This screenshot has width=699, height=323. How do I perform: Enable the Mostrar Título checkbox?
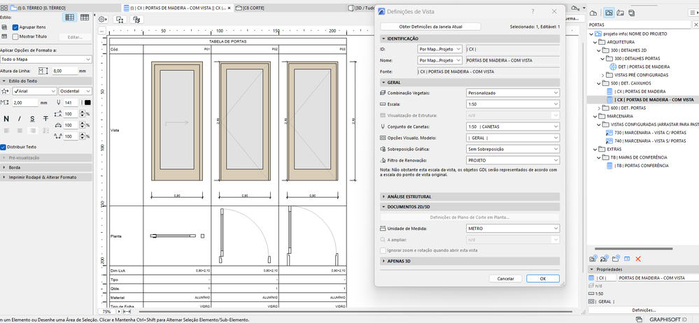click(15, 36)
